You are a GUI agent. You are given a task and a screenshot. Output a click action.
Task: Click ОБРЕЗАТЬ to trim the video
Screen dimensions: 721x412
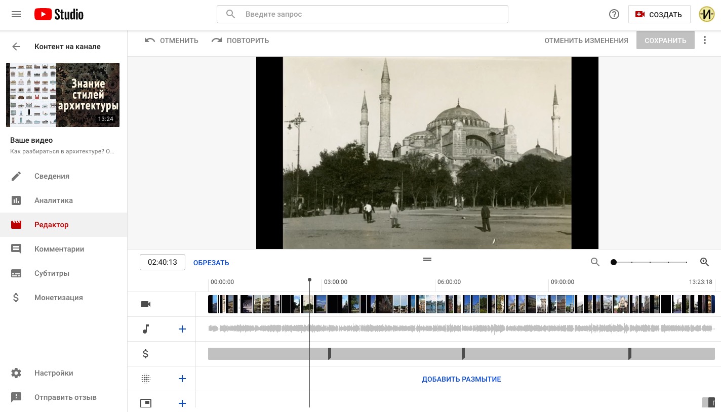(x=211, y=263)
